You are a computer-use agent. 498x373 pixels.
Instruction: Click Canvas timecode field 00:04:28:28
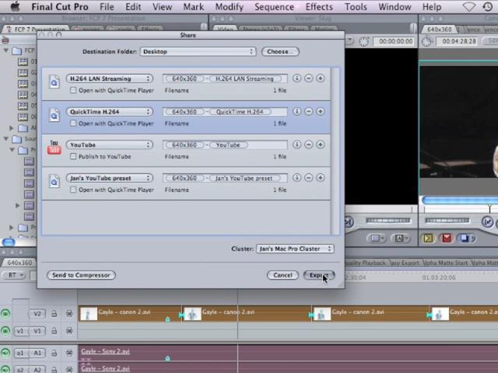coord(458,41)
